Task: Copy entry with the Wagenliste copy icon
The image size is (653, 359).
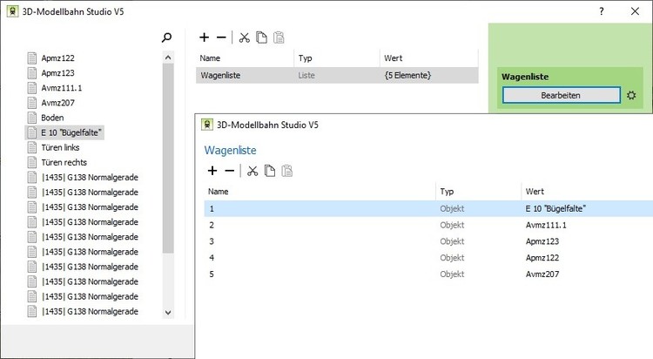Action: [270, 171]
